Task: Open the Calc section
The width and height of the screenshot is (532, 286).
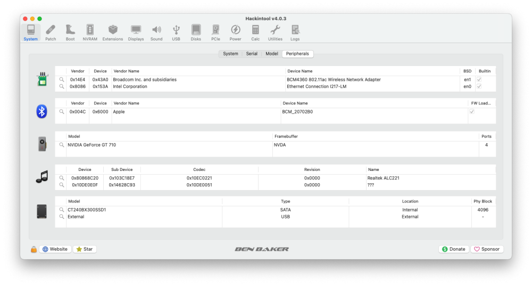Action: (255, 33)
